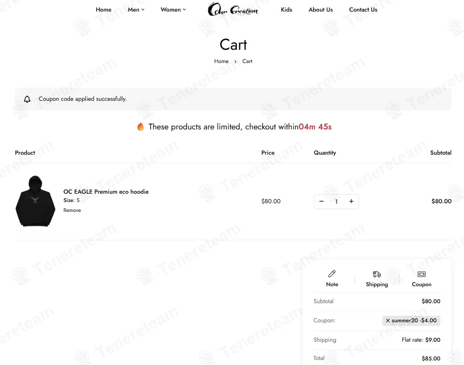Open the Coupon ticket icon
Screen dimensions: 464x365
(x=421, y=274)
